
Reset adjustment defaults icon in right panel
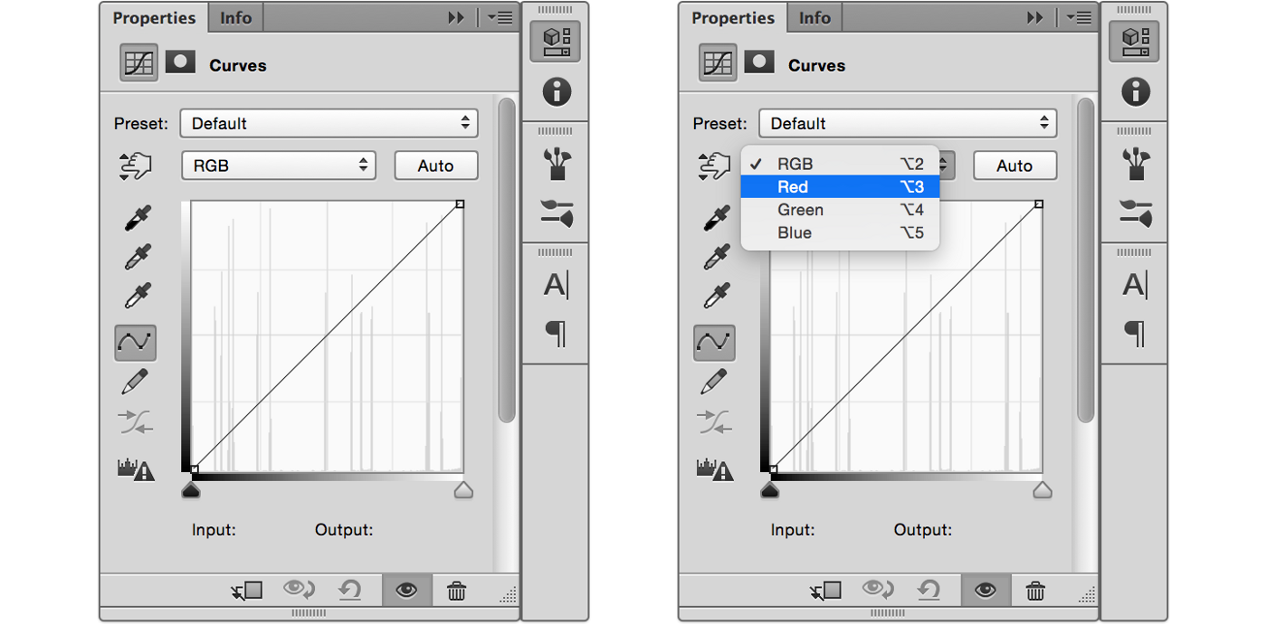pos(928,591)
